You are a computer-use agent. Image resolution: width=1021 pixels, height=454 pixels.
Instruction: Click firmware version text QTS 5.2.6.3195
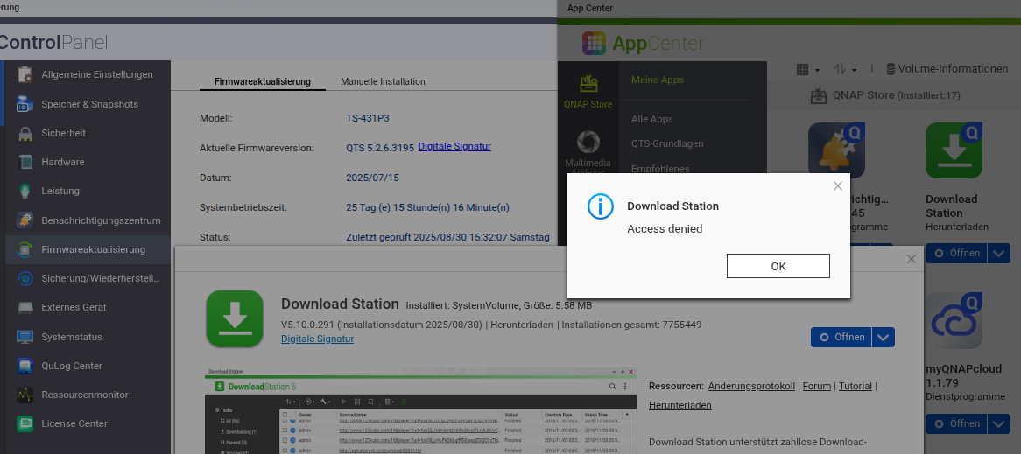(x=380, y=148)
